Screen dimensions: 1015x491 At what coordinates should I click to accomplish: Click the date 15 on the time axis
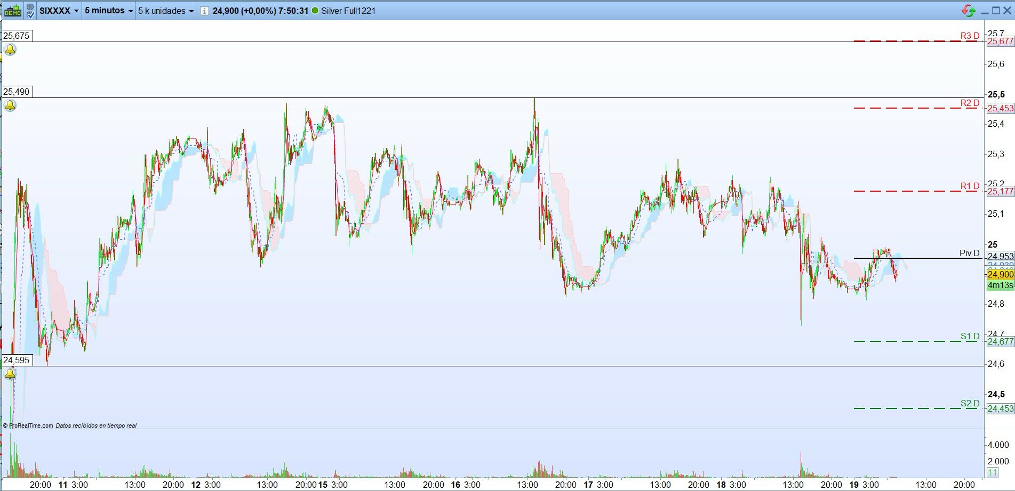click(322, 485)
